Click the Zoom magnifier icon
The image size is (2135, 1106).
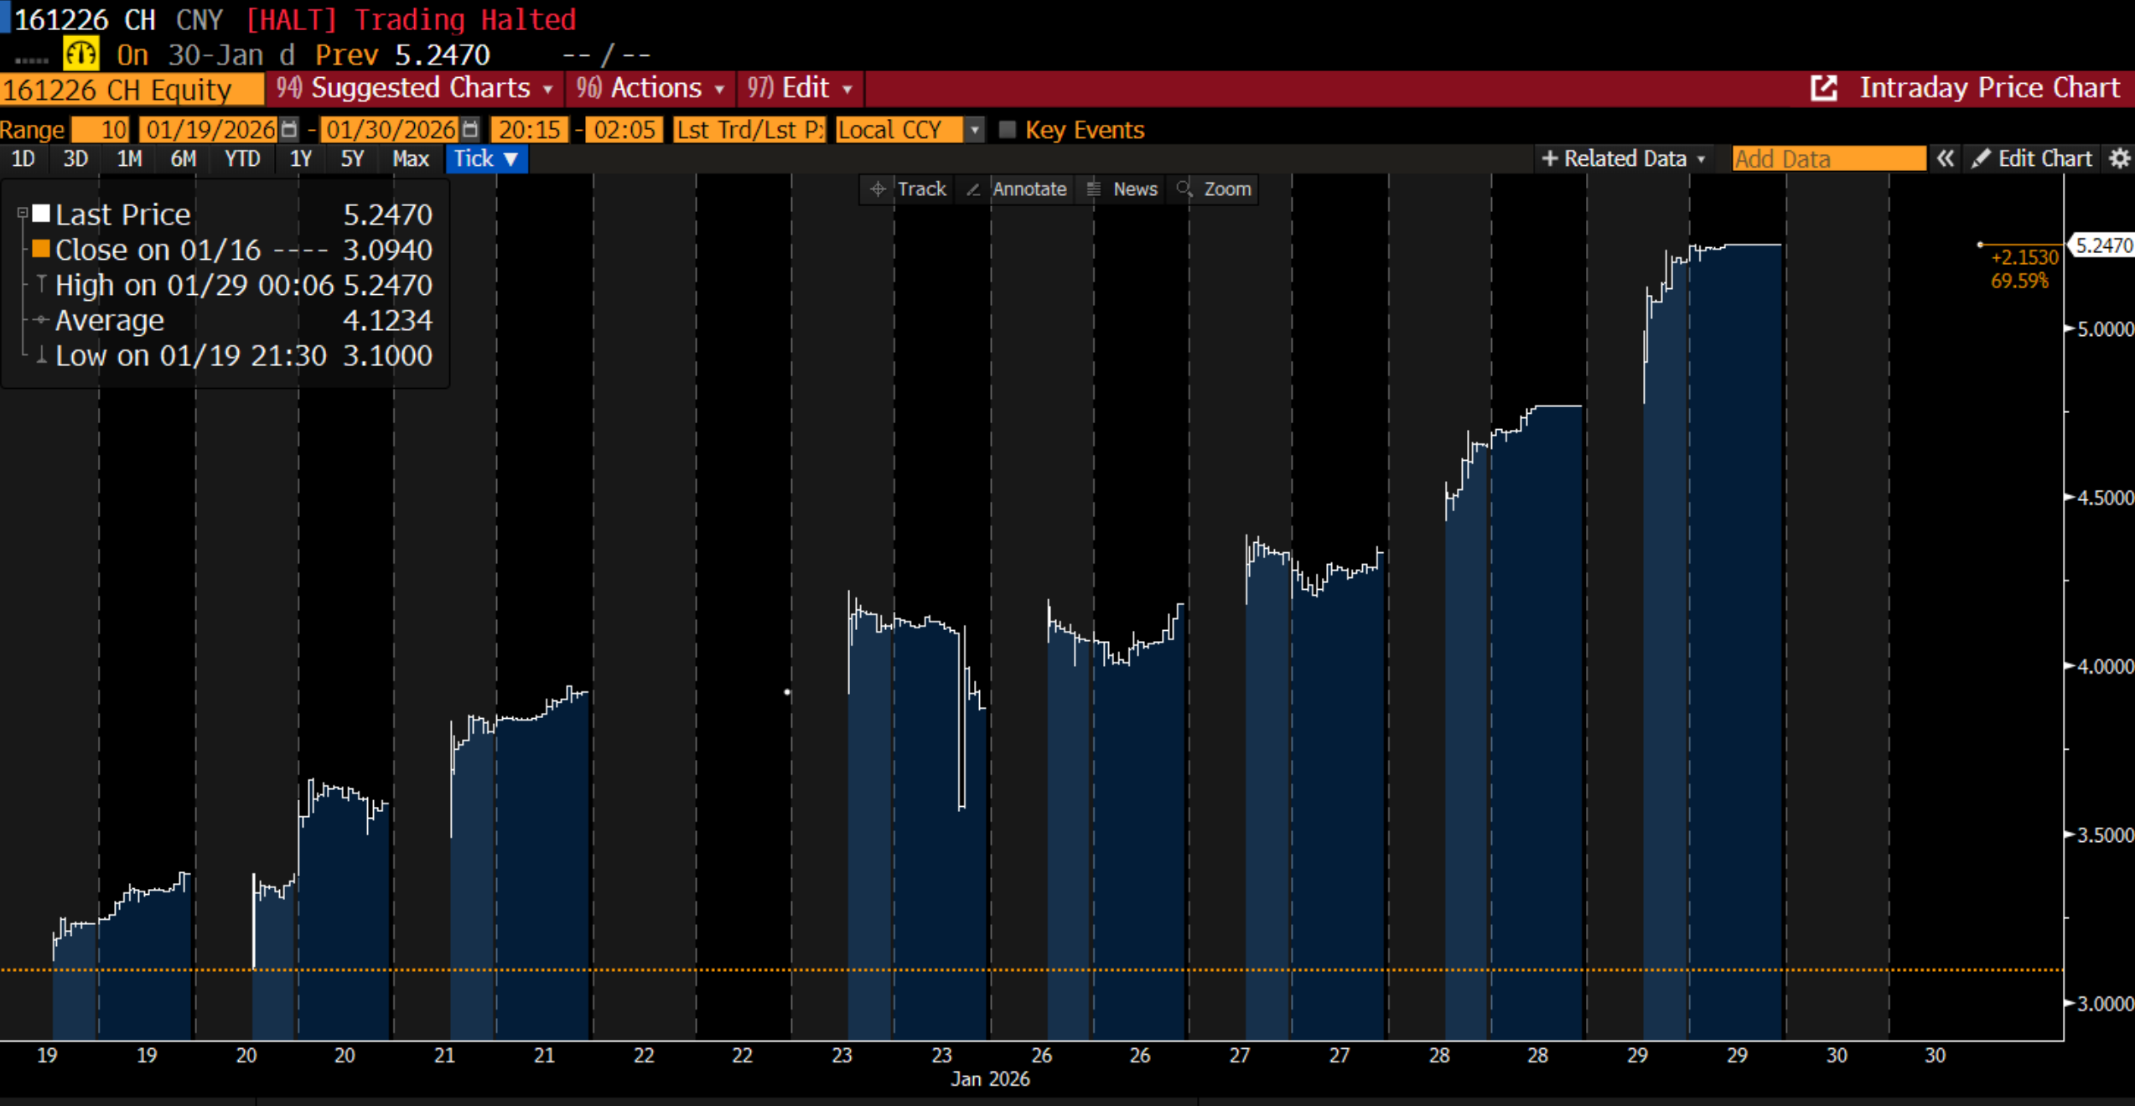tap(1184, 189)
